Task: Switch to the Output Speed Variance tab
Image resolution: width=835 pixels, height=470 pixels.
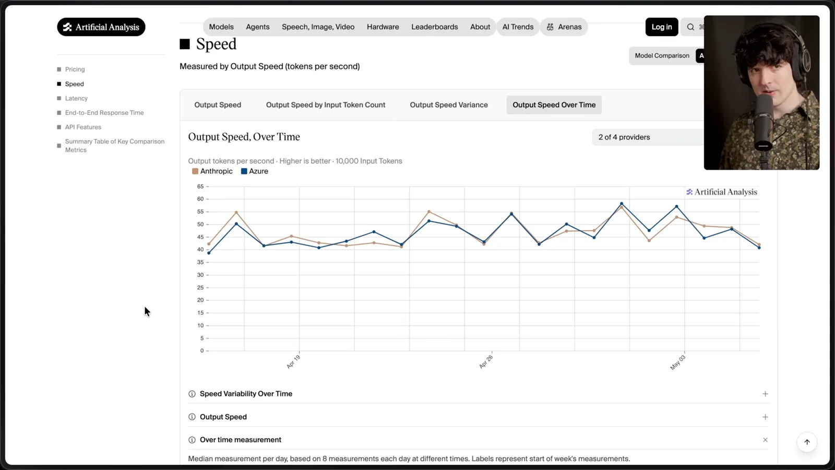Action: [449, 105]
